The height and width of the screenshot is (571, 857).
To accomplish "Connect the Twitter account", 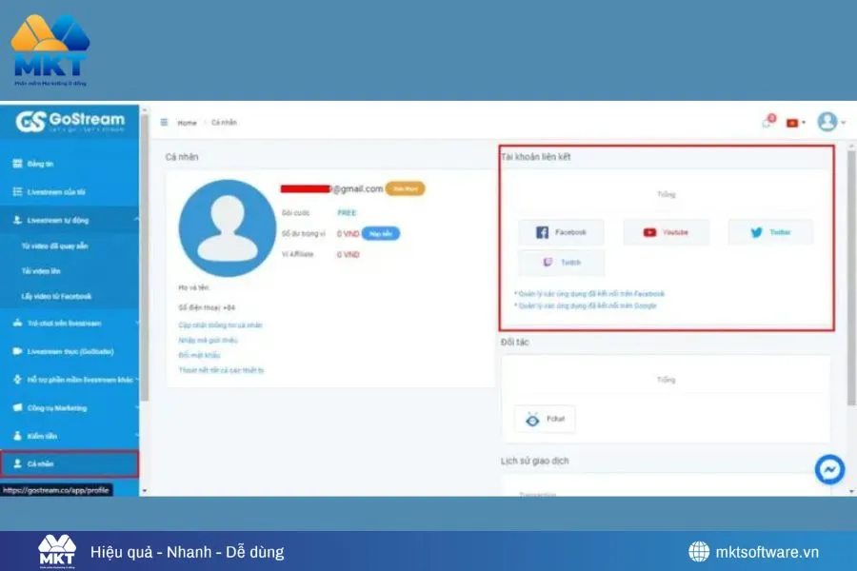I will pos(770,231).
